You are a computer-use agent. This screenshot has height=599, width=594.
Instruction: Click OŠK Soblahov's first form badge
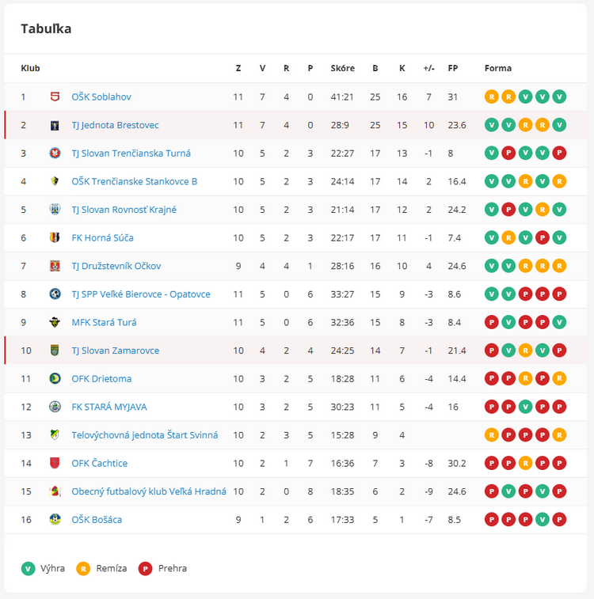[x=491, y=97]
